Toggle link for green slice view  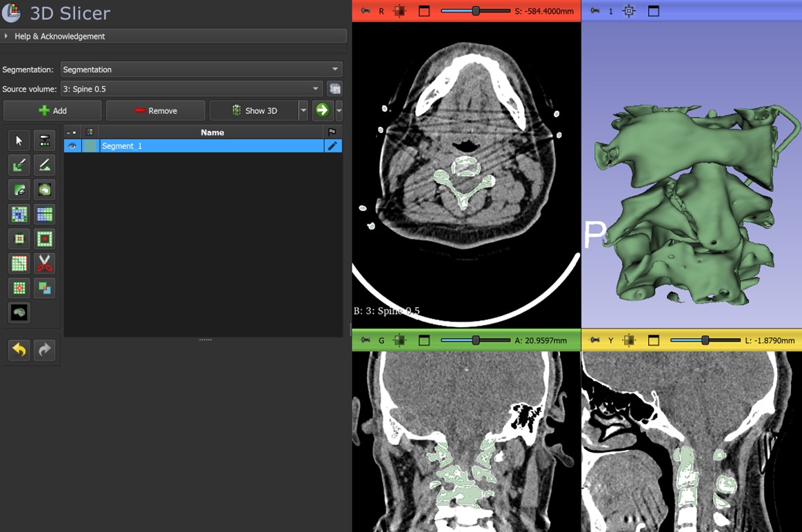[x=400, y=340]
